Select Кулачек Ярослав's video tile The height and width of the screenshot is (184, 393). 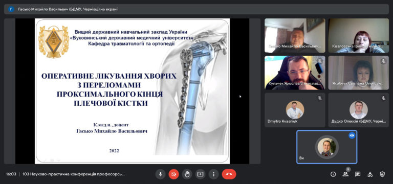(x=295, y=73)
